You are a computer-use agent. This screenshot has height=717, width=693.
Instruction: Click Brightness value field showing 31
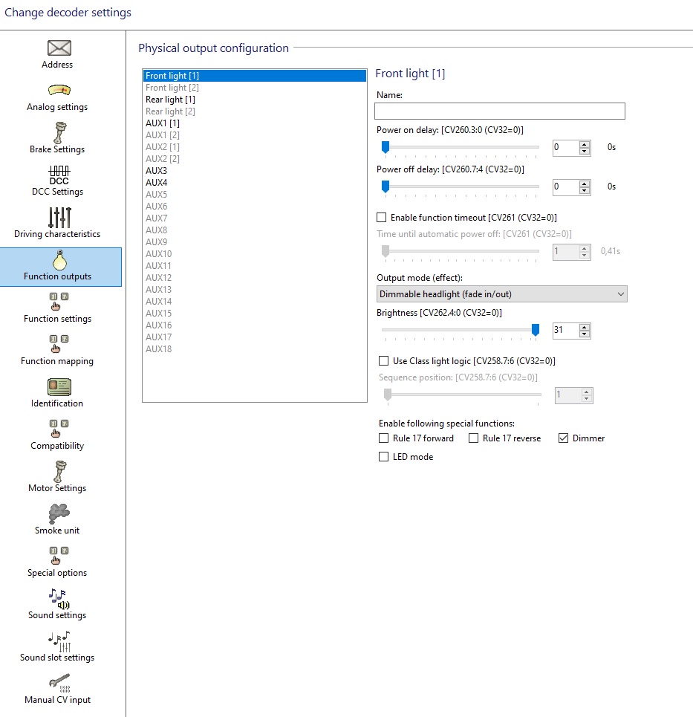pyautogui.click(x=566, y=331)
